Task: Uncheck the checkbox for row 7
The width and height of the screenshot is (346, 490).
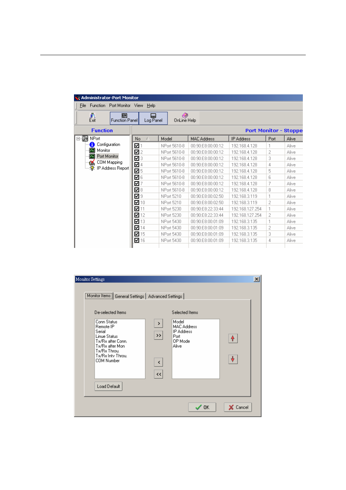Action: pyautogui.click(x=137, y=184)
